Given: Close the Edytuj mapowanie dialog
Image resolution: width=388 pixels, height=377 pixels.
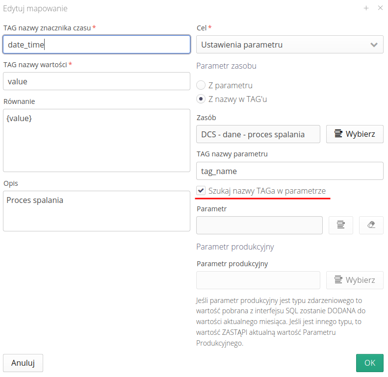Looking at the screenshot, I should tap(380, 8).
